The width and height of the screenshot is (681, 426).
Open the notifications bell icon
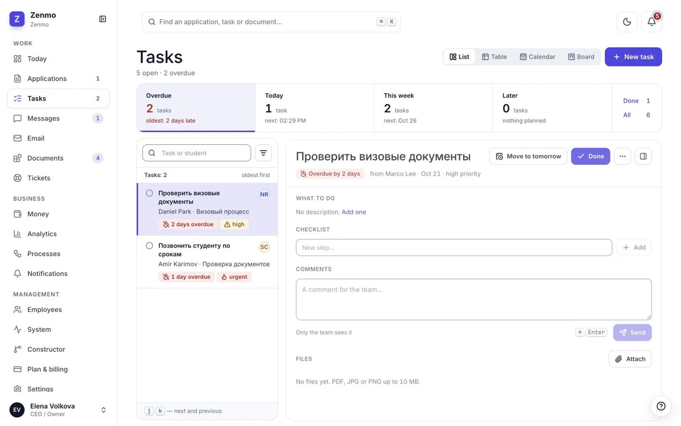click(651, 22)
